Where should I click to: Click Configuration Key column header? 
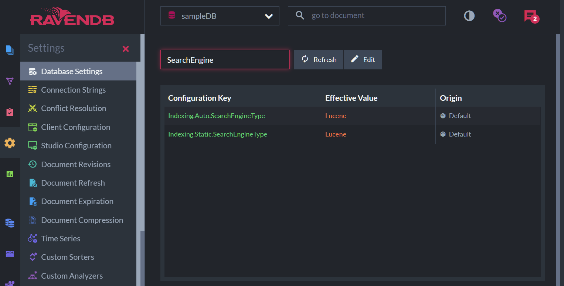[x=200, y=98]
